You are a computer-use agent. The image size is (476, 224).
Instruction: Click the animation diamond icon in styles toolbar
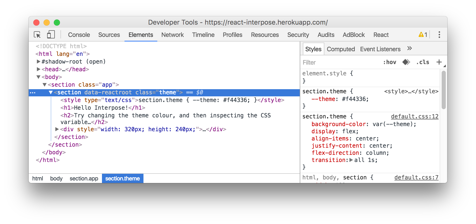click(406, 62)
